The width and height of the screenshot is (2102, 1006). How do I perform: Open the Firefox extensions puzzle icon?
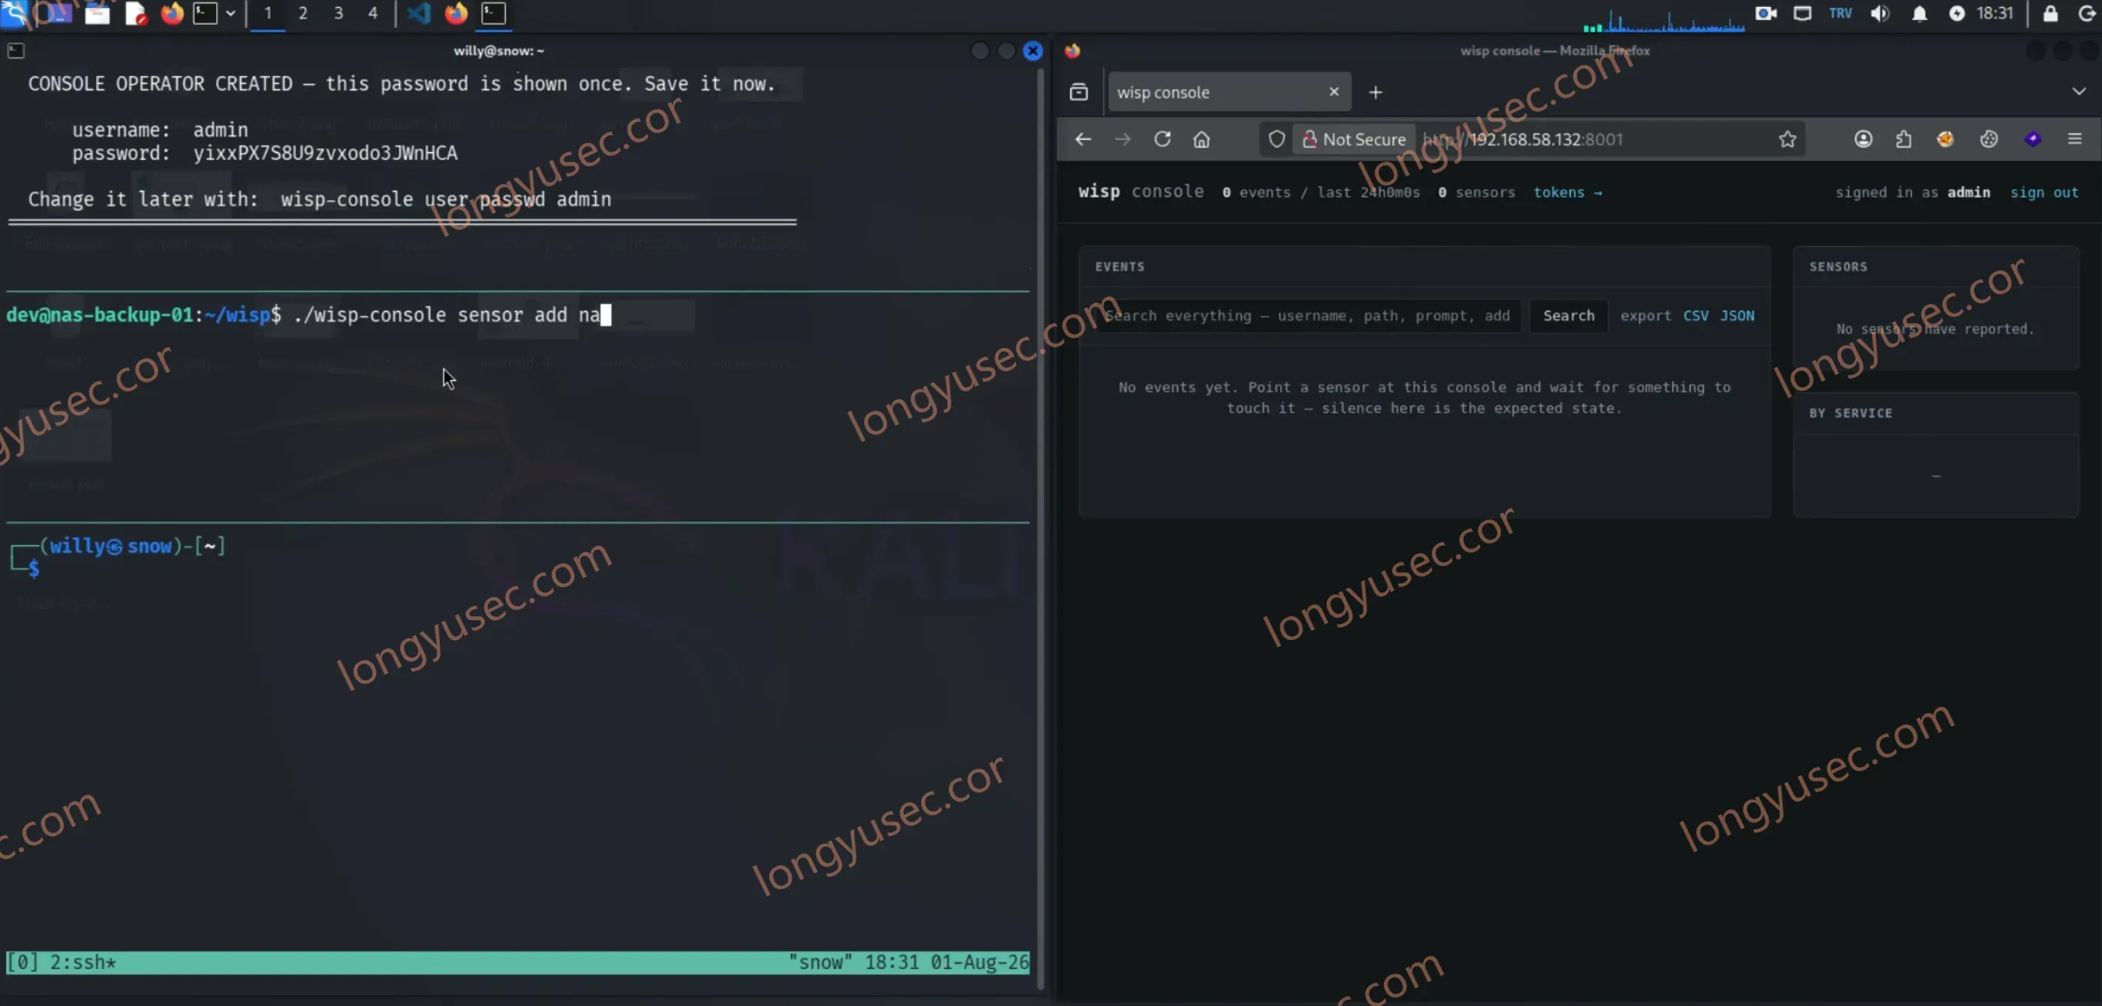1904,138
